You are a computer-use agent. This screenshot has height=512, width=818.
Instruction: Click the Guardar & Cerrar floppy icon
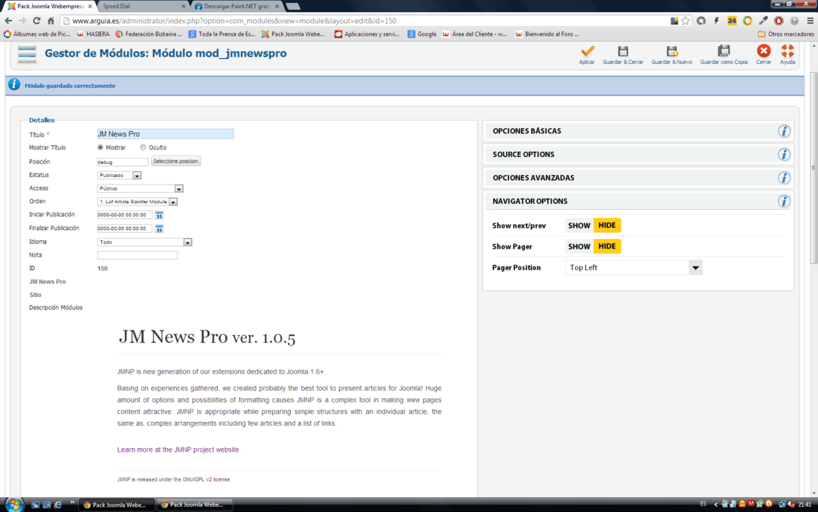pyautogui.click(x=623, y=51)
